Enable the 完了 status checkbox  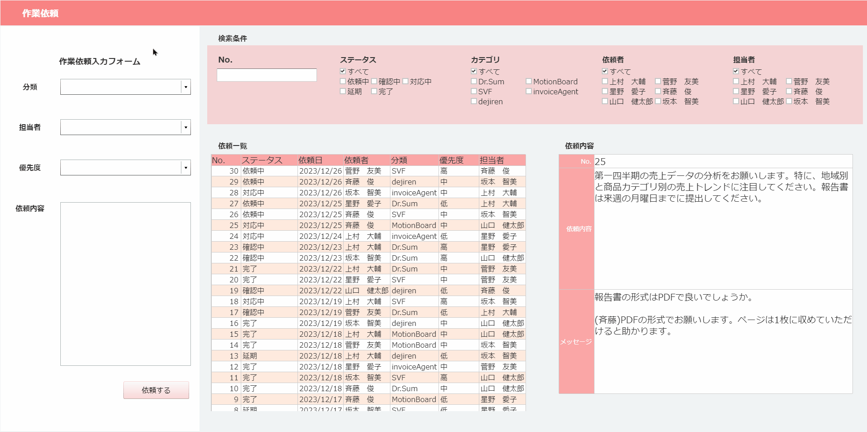click(374, 91)
